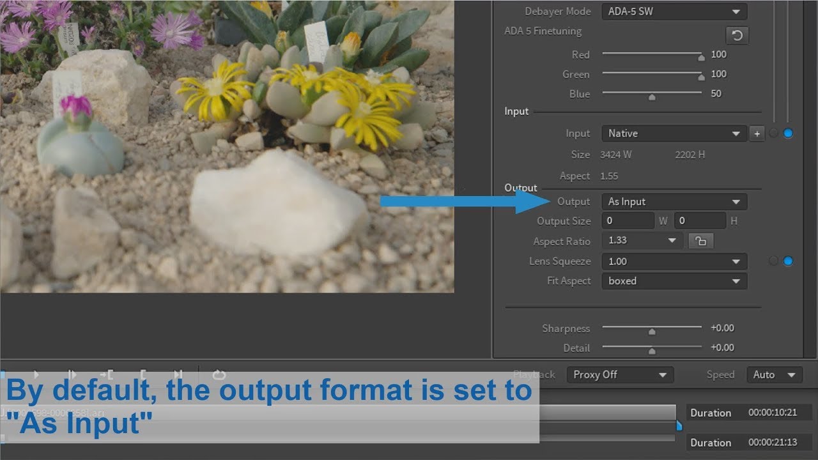Click the lower Duration 00:00:21:13 field
The image size is (818, 460).
click(751, 442)
